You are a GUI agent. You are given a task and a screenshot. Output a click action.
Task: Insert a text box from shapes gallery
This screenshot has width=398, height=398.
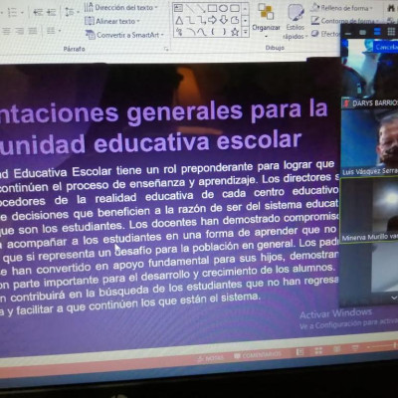coord(178,8)
